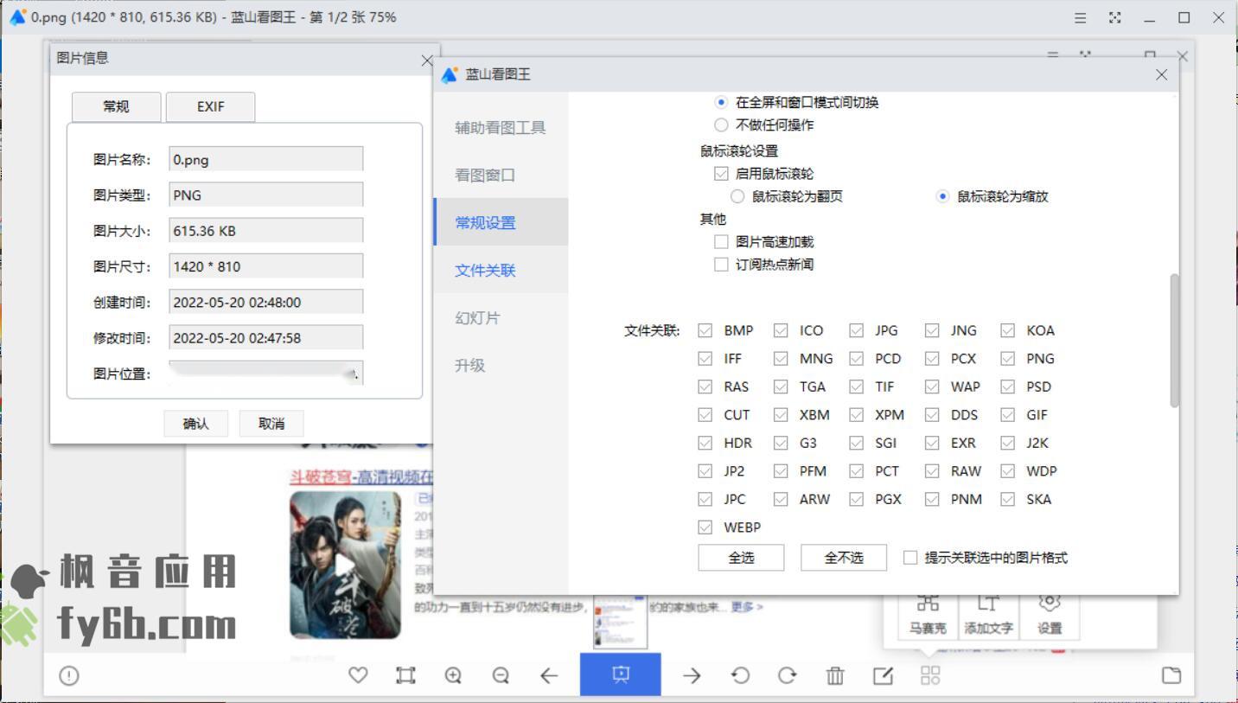Open 辅助看图工具 settings section
Image resolution: width=1238 pixels, height=703 pixels.
[501, 128]
